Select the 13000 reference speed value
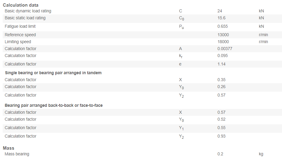The width and height of the screenshot is (282, 162). pos(223,35)
